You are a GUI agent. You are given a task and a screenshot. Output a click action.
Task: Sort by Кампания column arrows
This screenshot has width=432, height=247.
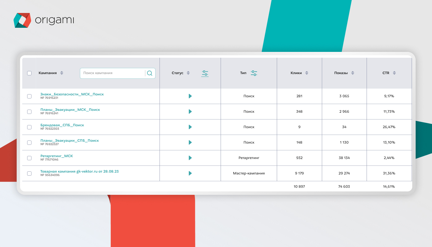[x=62, y=73]
